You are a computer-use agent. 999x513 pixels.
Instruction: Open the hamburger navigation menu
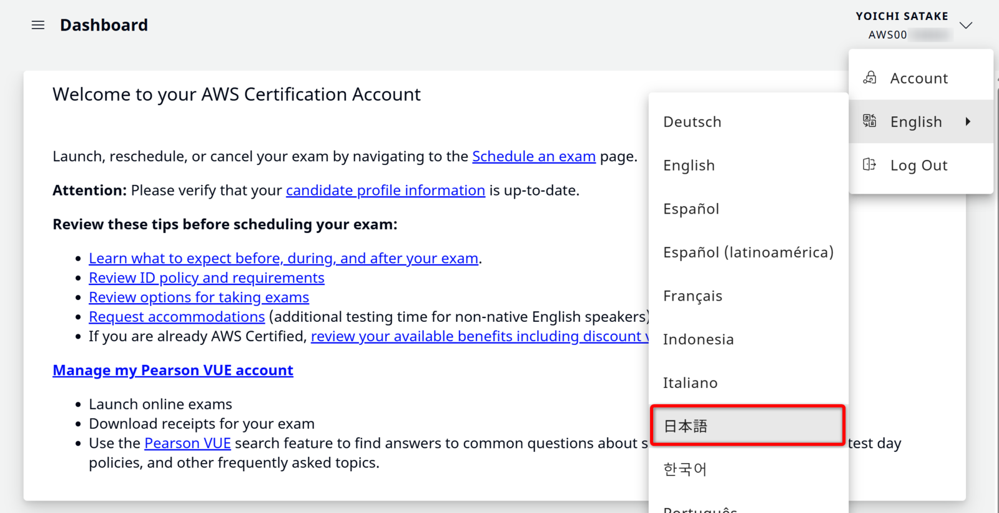pyautogui.click(x=38, y=25)
